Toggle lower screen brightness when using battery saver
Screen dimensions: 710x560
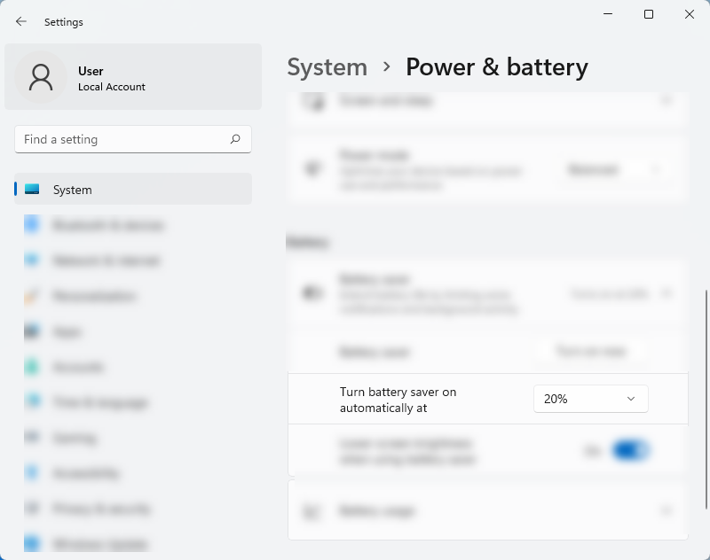[x=632, y=451]
